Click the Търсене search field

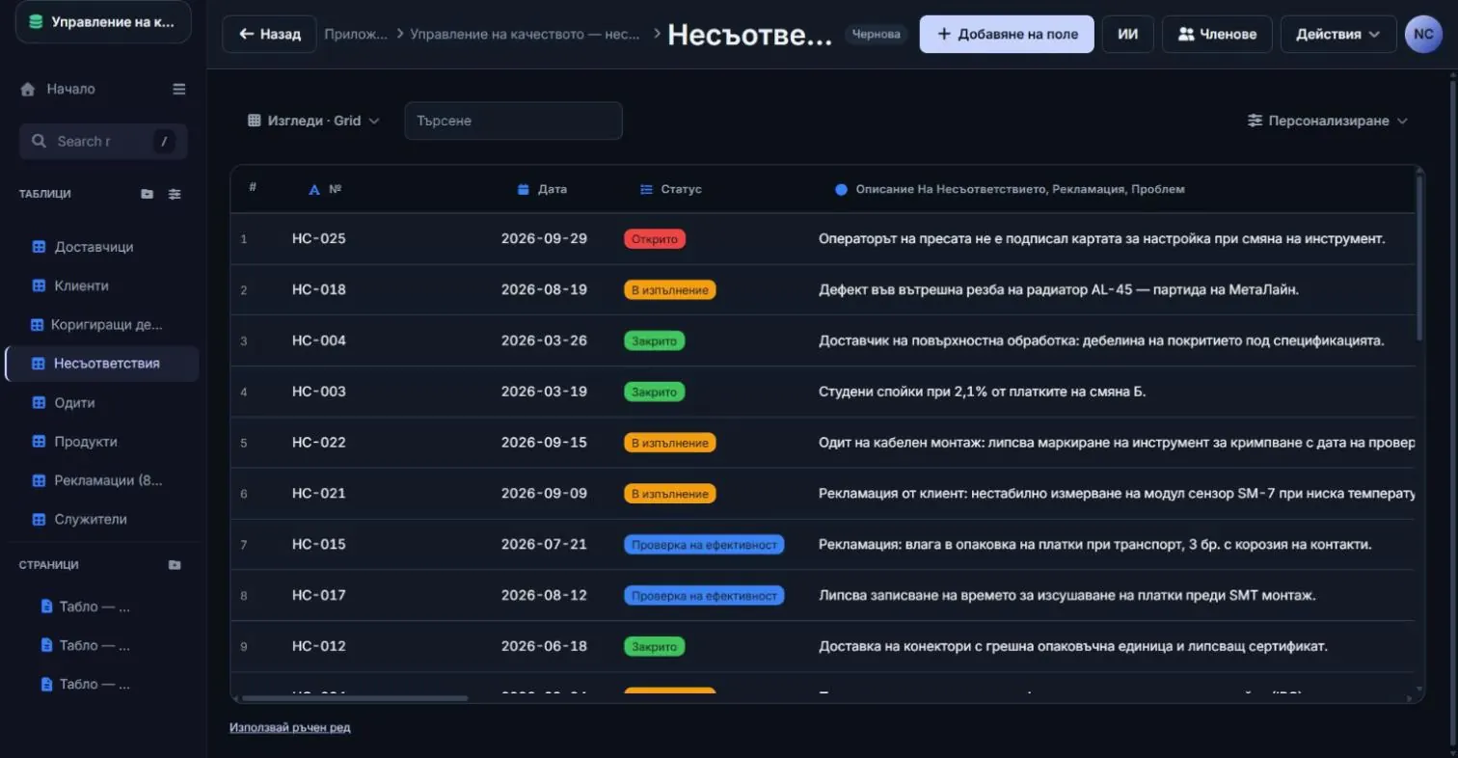point(513,121)
